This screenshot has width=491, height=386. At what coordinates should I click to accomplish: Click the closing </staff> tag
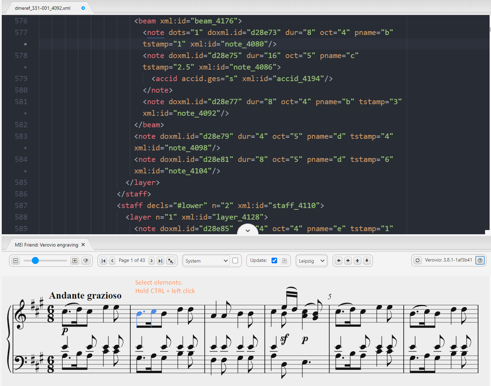[x=134, y=194]
